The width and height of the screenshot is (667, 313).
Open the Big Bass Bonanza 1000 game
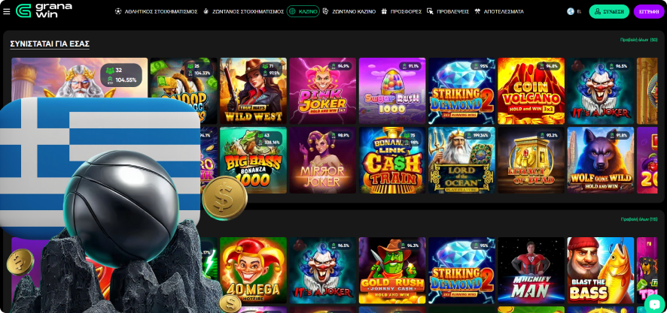pyautogui.click(x=253, y=161)
